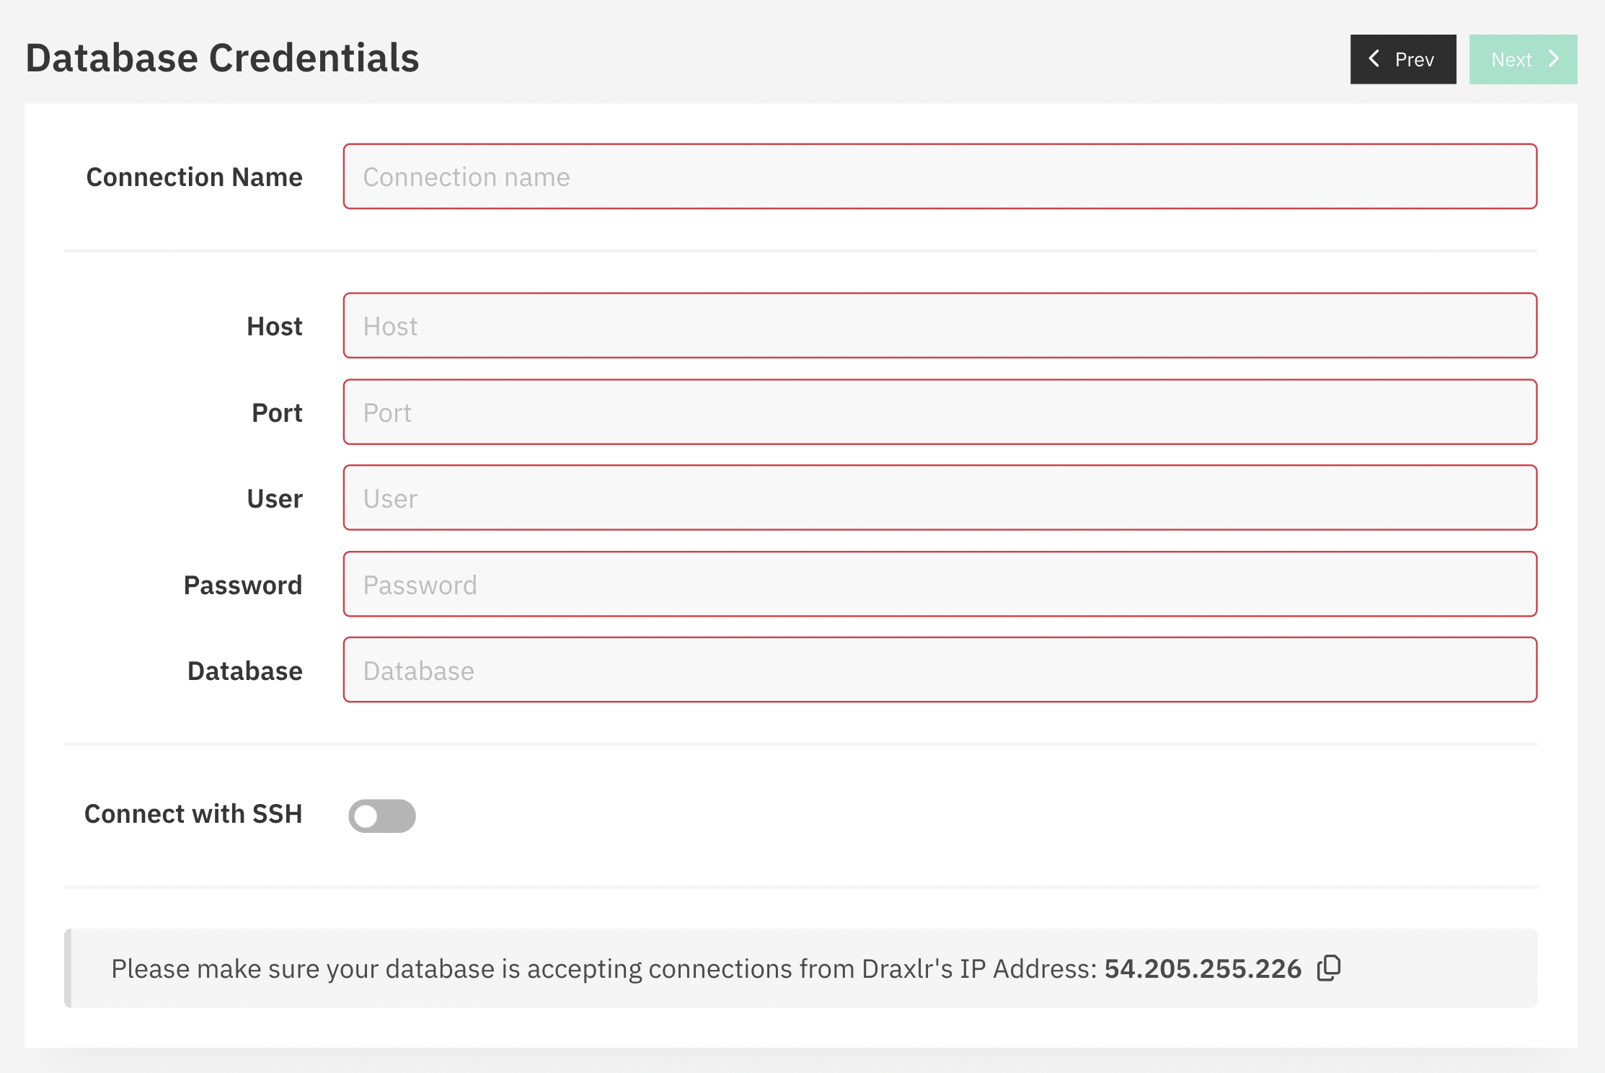The image size is (1605, 1073).
Task: Activate the User input field
Action: coord(940,498)
